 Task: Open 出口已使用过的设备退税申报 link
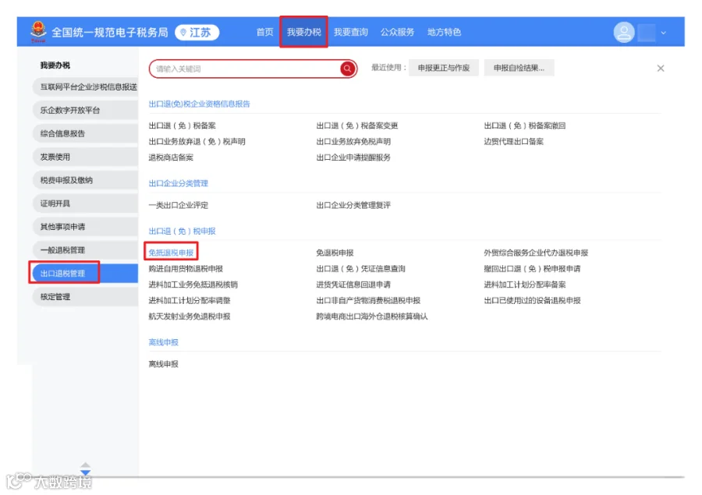click(x=532, y=300)
